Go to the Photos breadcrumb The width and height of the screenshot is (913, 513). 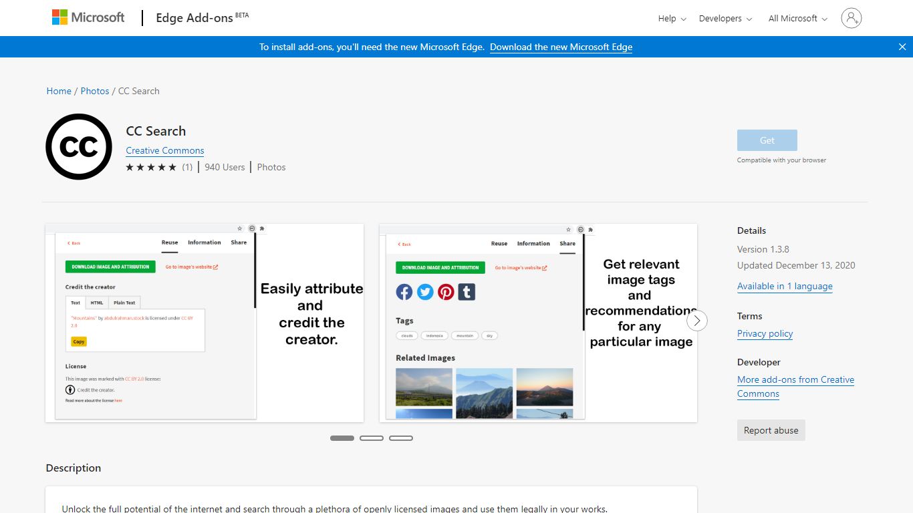click(95, 91)
